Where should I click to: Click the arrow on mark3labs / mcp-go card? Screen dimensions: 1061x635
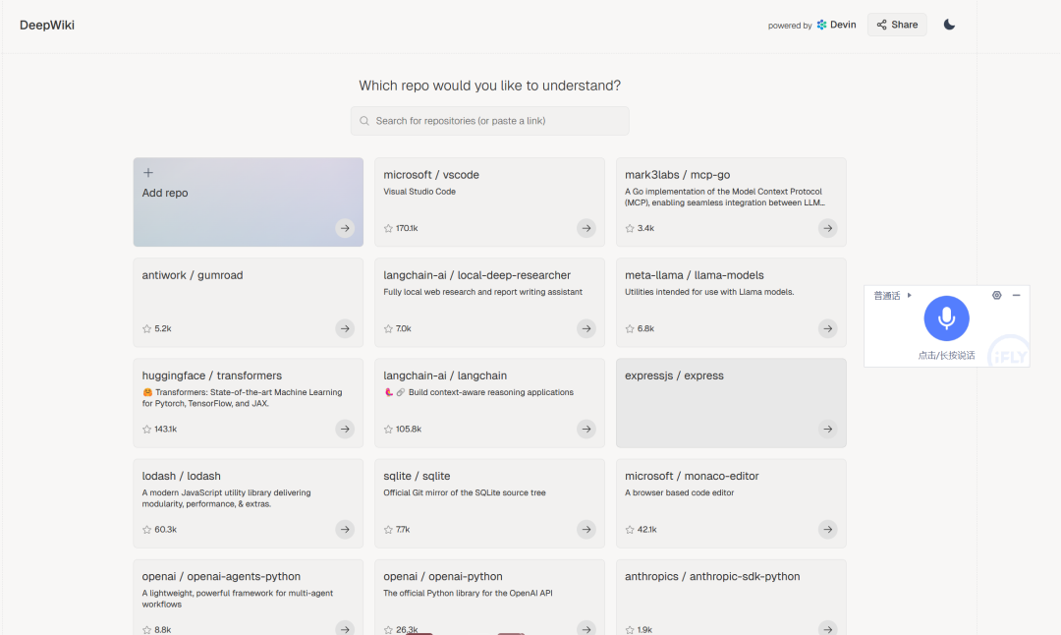(827, 228)
